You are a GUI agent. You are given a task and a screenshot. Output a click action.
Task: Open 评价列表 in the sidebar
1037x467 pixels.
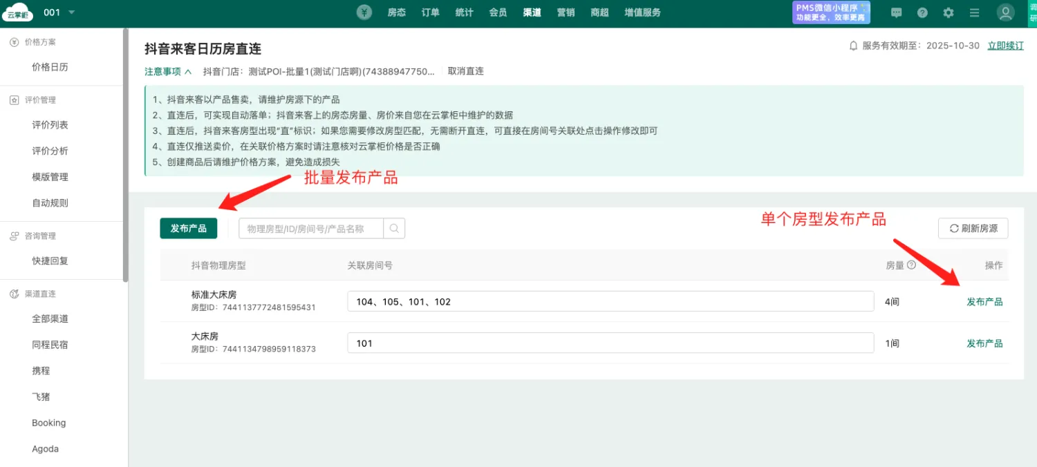(x=50, y=125)
